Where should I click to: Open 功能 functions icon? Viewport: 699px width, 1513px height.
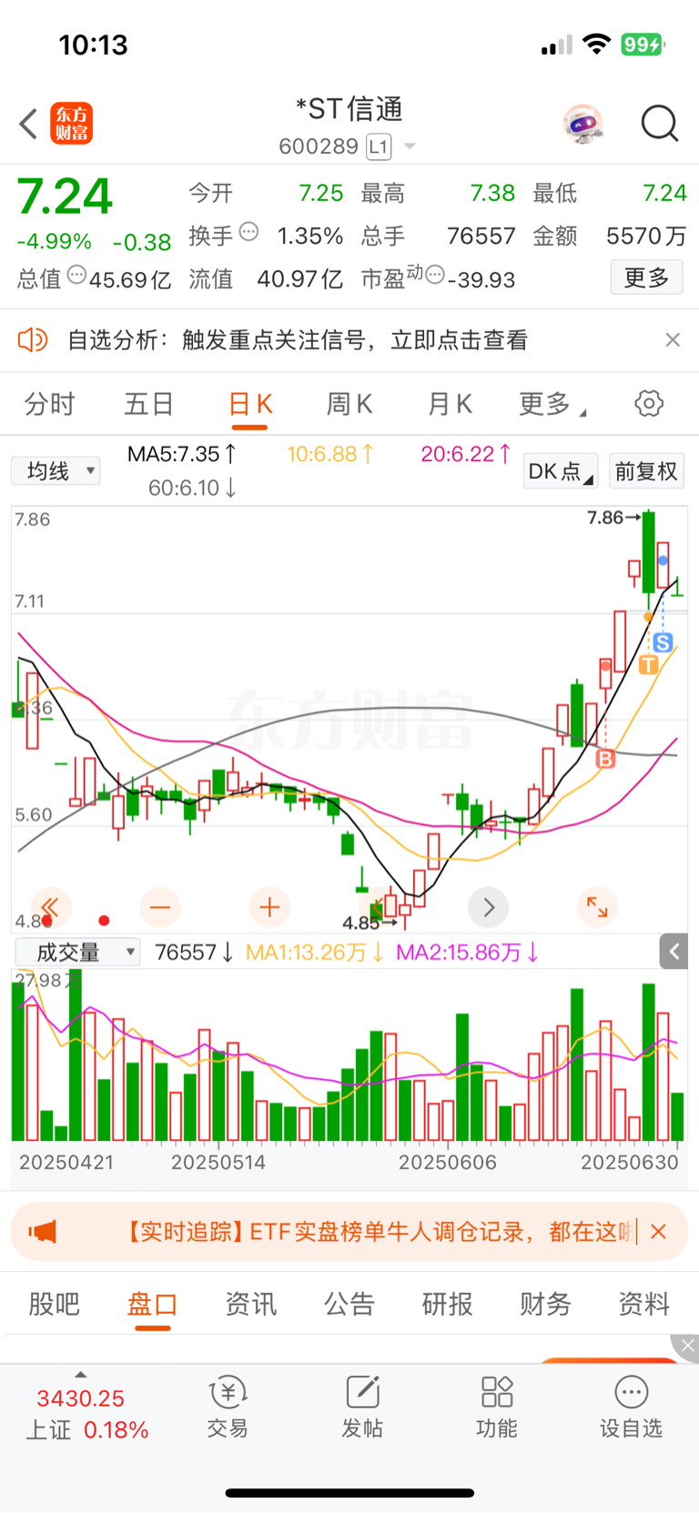[x=497, y=1407]
